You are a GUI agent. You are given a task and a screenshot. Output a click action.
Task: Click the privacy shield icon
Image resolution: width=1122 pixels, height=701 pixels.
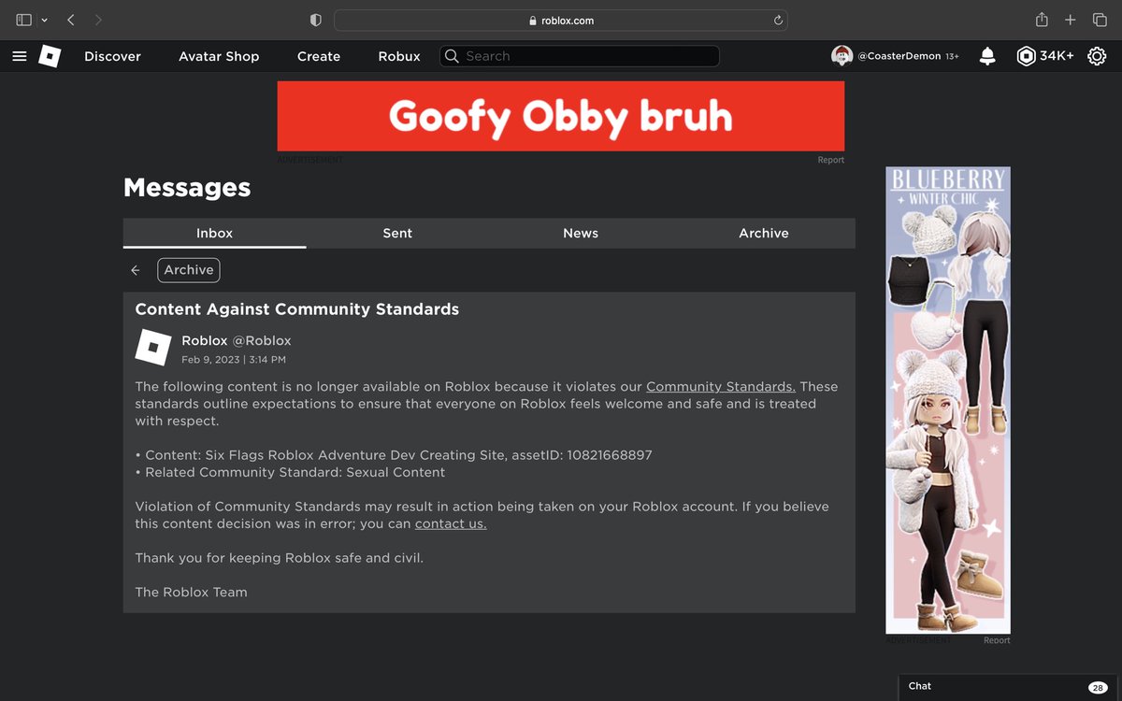315,20
